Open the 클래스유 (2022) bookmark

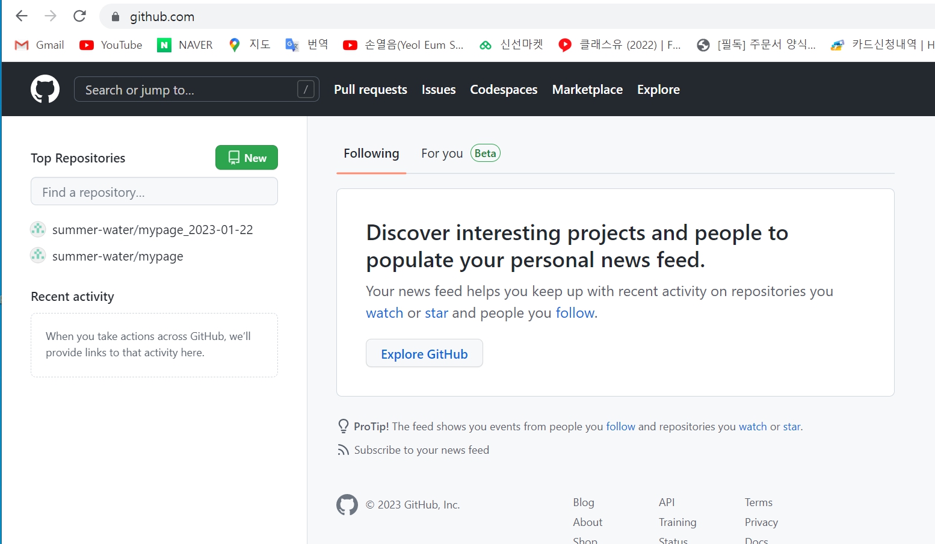[620, 45]
